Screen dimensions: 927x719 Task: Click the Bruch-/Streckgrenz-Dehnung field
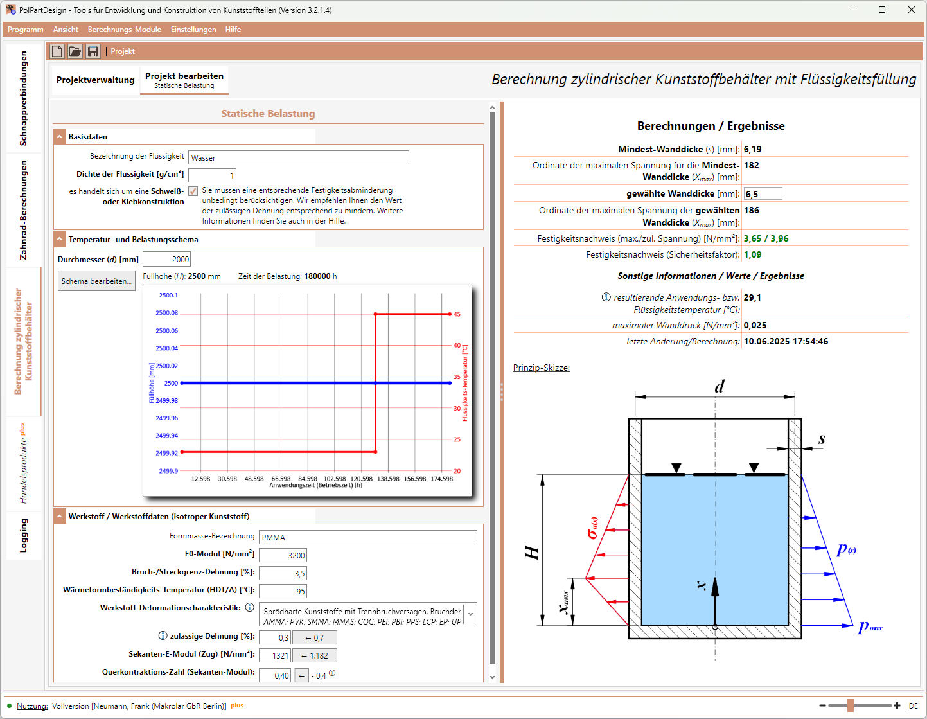tap(283, 573)
